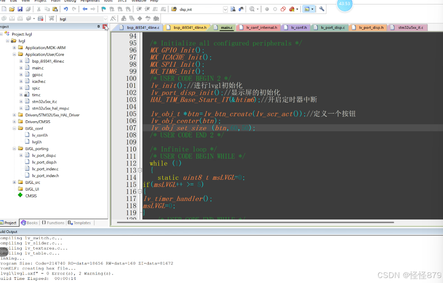Close the Project panel
The height and width of the screenshot is (283, 443).
point(105,27)
